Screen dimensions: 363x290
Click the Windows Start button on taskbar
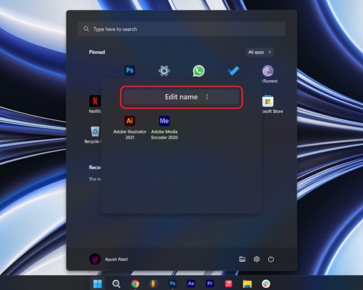(x=97, y=284)
